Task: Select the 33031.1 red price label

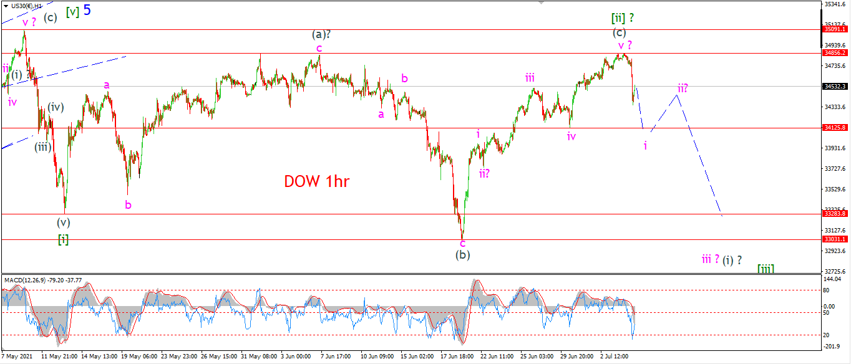Action: (835, 239)
